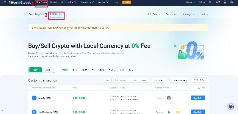The image size is (238, 114).
Task: Open Orders in the P2P sub-navigation
Action: pyautogui.click(x=204, y=14)
